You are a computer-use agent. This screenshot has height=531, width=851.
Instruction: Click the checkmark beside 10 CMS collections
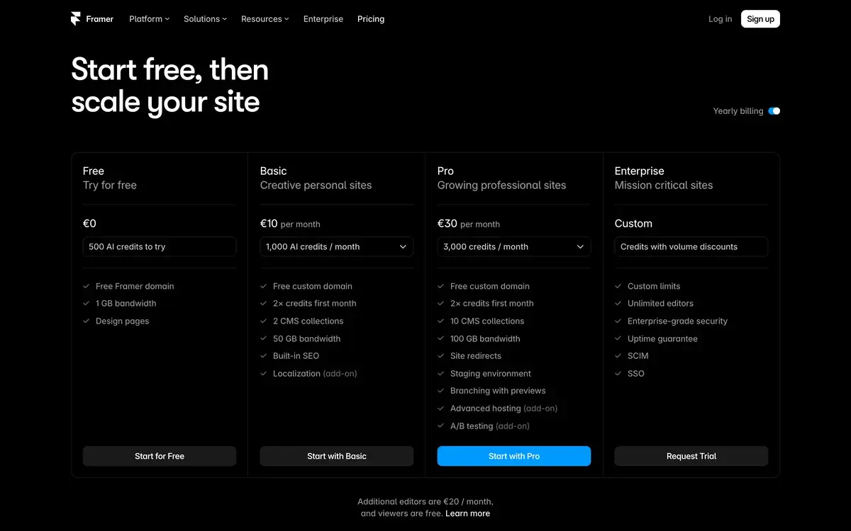click(x=441, y=321)
